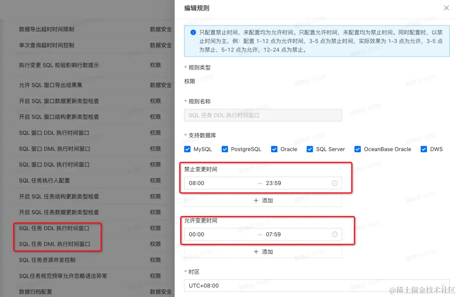Uncheck the PostgreSQL checkbox
Image resolution: width=458 pixels, height=297 pixels.
224,149
